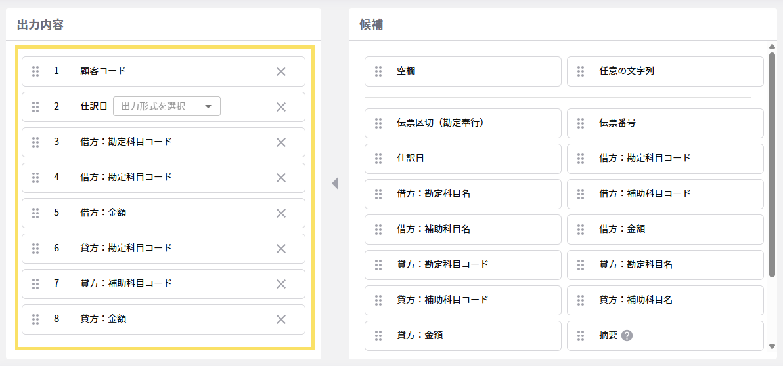783x366 pixels.
Task: Delete row 5 借方：金額 item
Action: click(x=280, y=213)
